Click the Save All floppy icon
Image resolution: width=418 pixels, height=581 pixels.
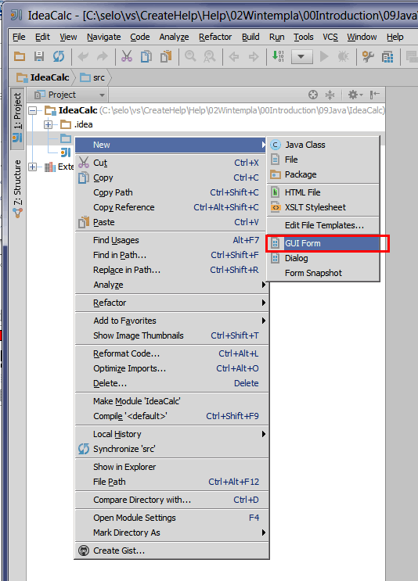tap(39, 56)
